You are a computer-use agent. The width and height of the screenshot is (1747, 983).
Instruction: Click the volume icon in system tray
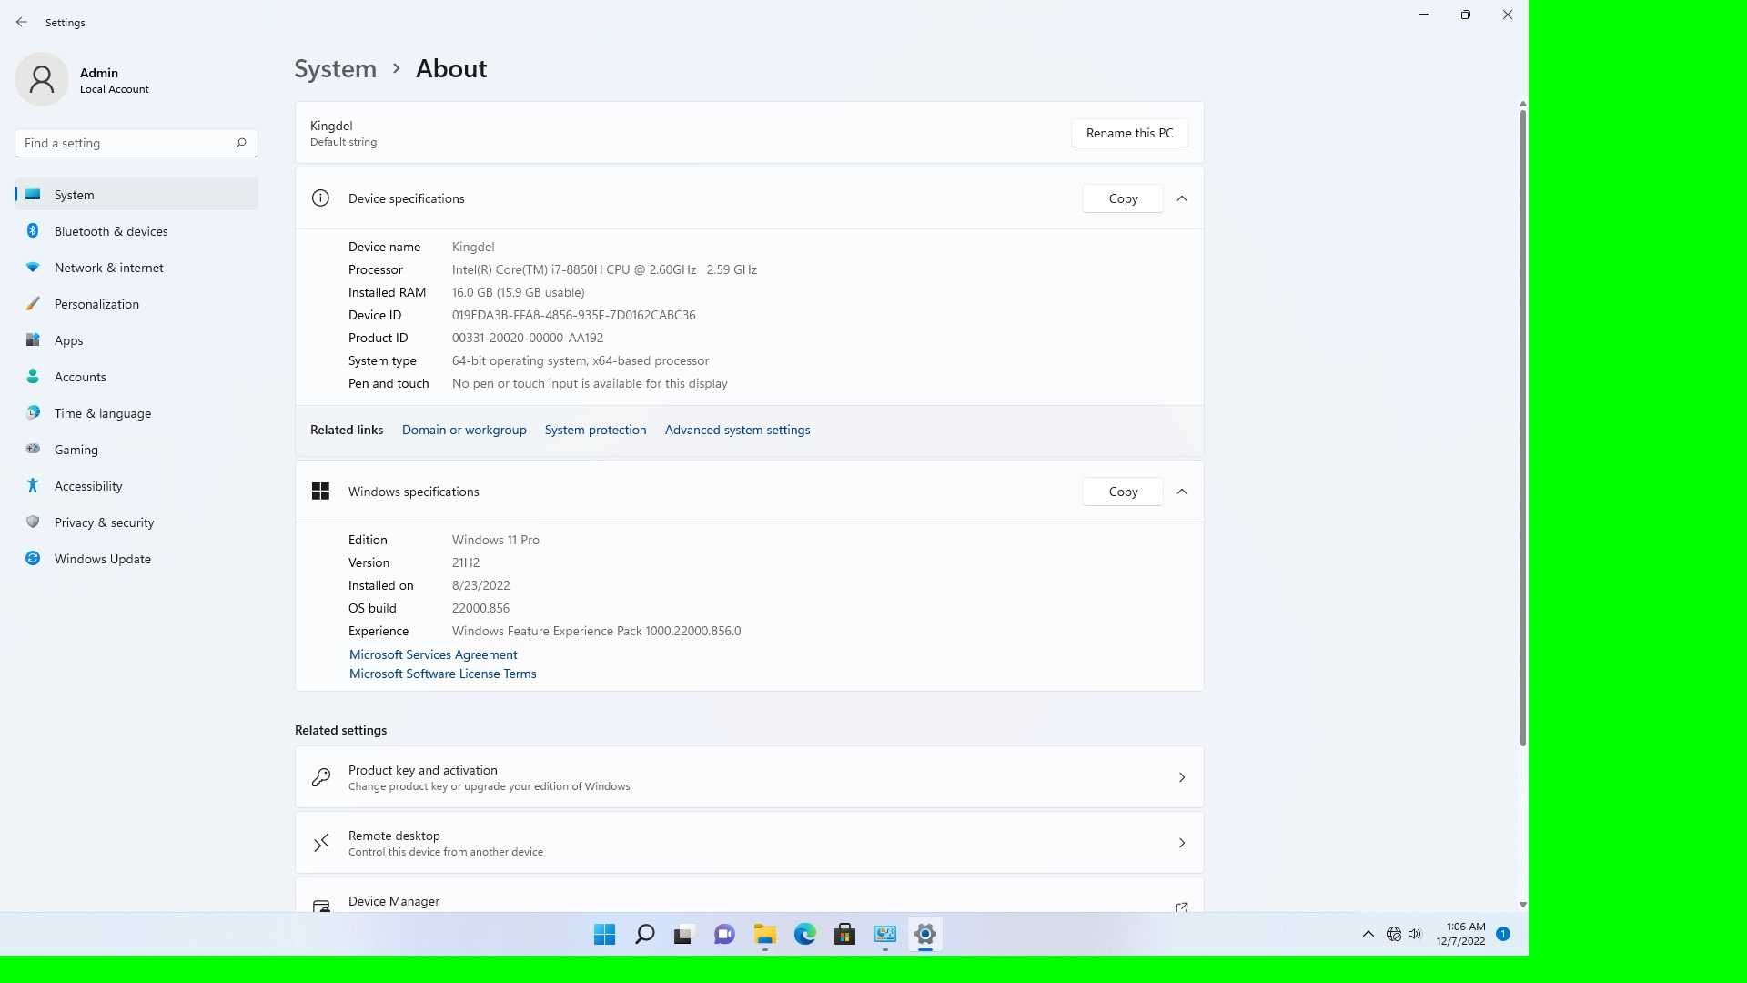pos(1415,934)
